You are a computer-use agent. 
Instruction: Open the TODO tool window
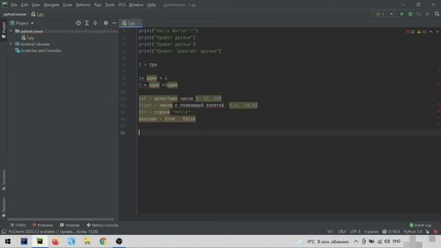18,225
